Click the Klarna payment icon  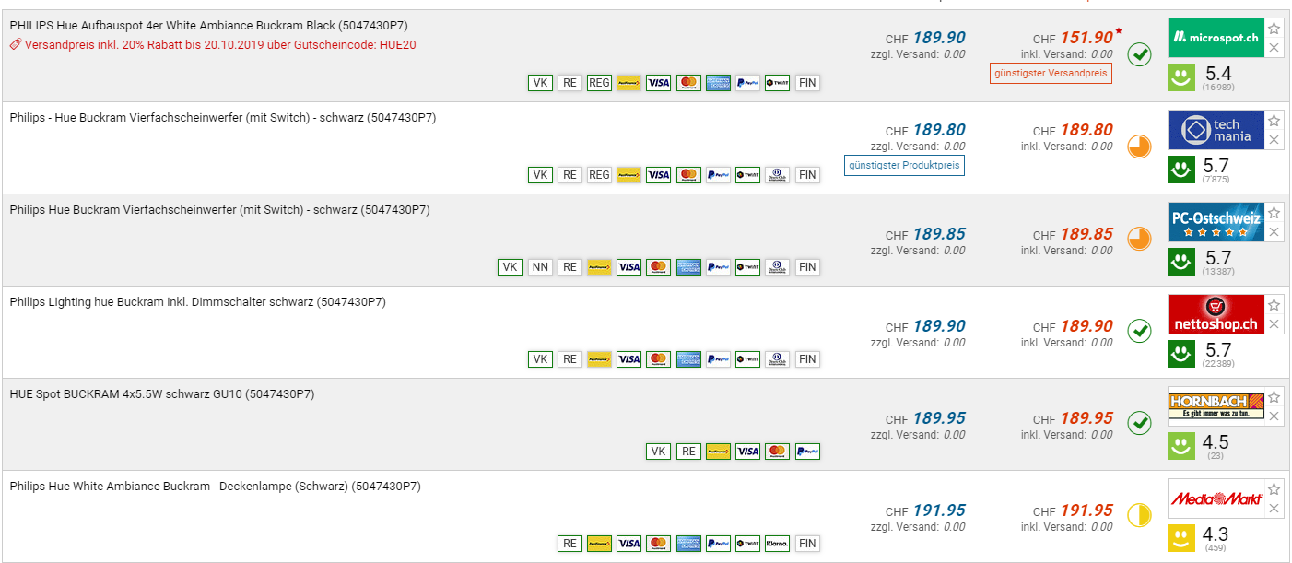coord(777,544)
